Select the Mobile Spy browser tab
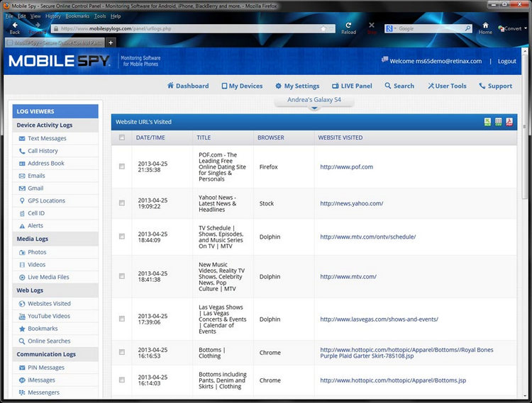 [55, 42]
